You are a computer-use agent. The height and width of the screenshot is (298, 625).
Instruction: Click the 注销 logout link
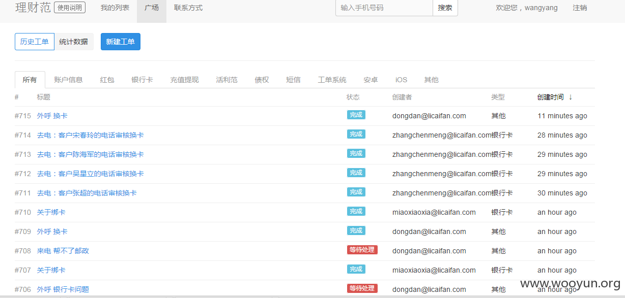click(580, 8)
